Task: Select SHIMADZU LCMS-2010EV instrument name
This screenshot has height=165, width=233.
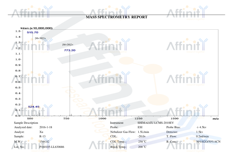Action: pos(156,123)
